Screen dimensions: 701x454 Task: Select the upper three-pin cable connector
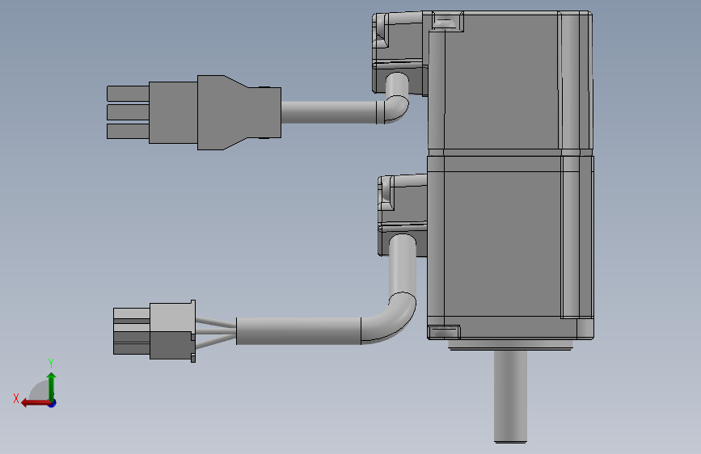tap(194, 112)
